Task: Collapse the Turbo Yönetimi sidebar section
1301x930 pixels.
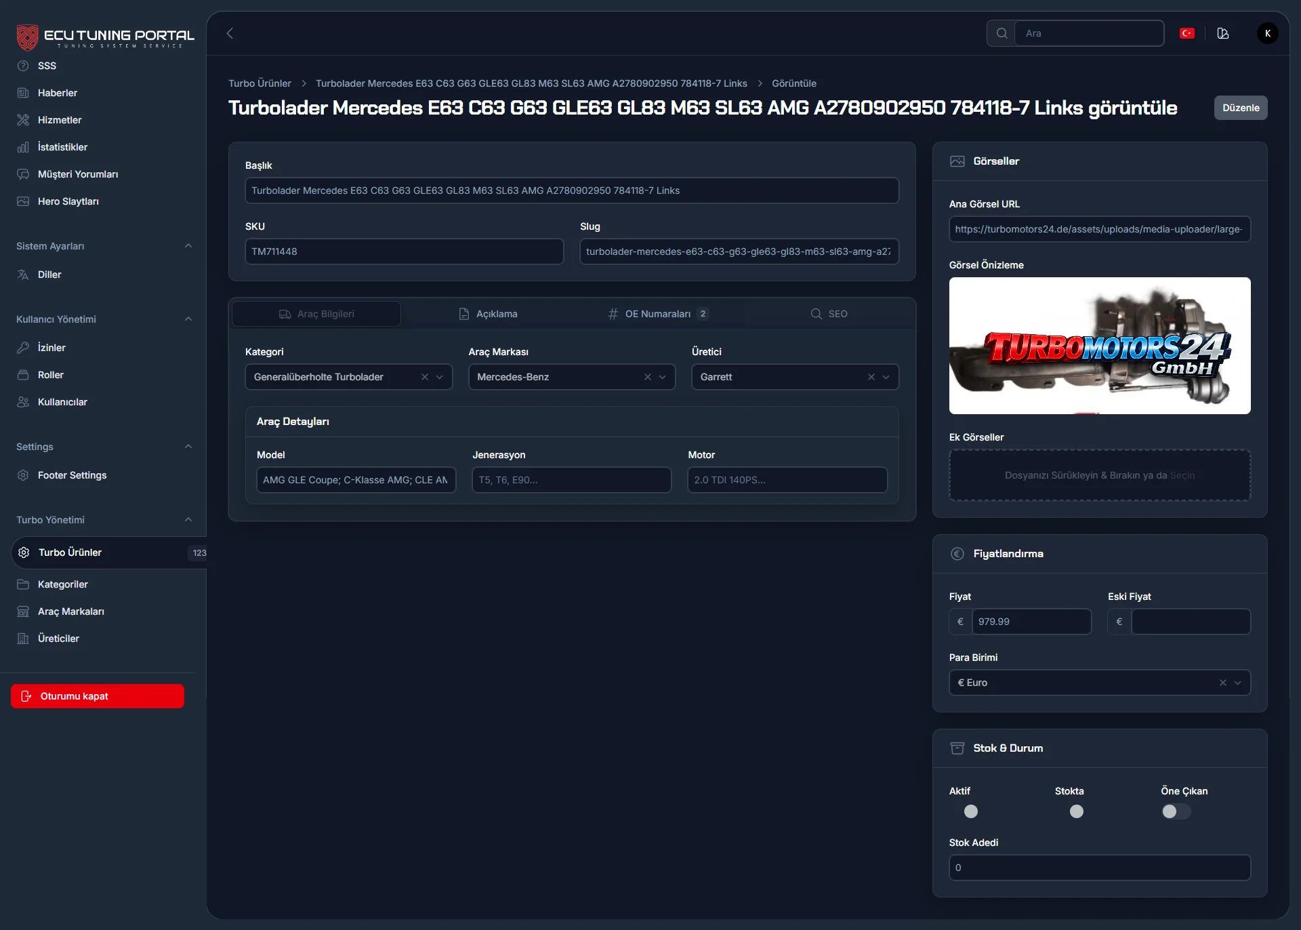Action: click(x=188, y=520)
